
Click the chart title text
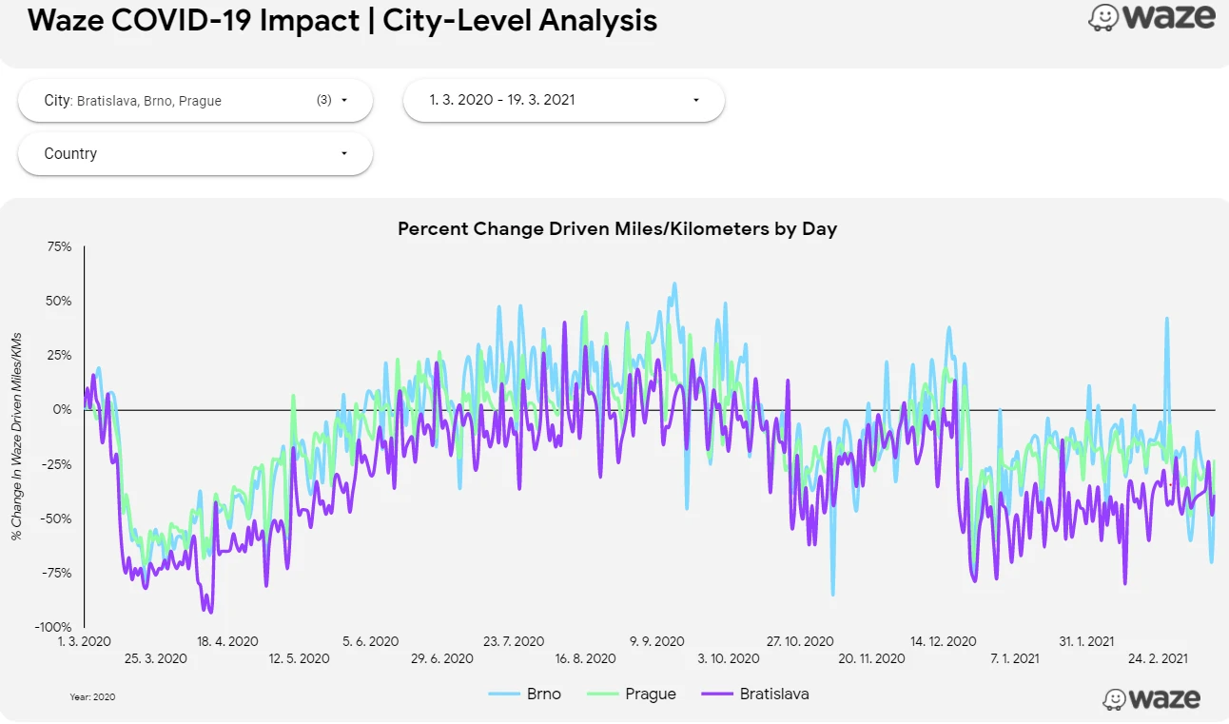[616, 228]
